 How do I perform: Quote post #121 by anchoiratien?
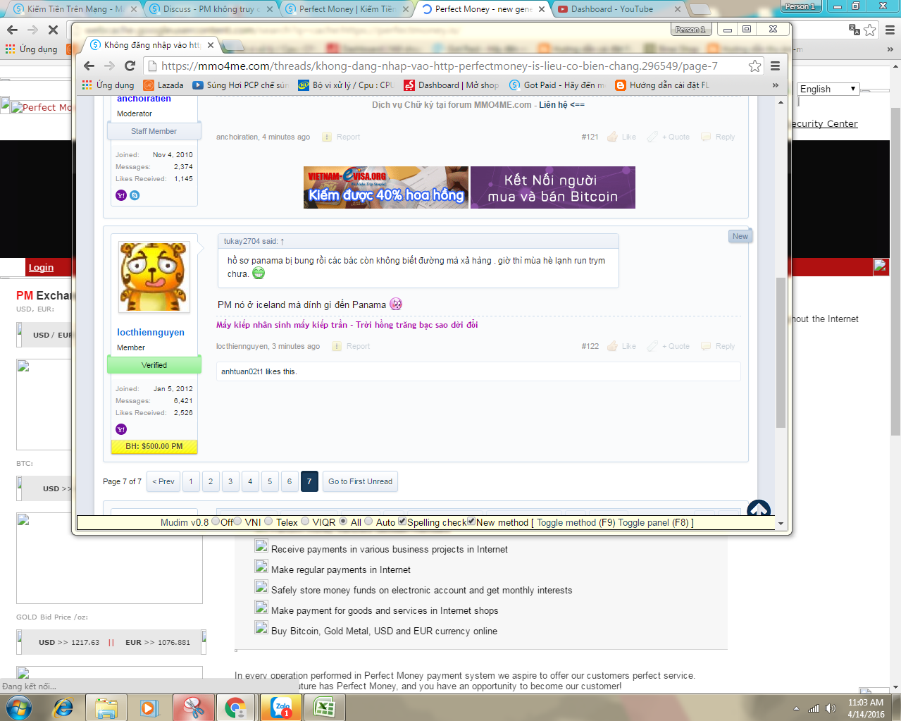[669, 137]
